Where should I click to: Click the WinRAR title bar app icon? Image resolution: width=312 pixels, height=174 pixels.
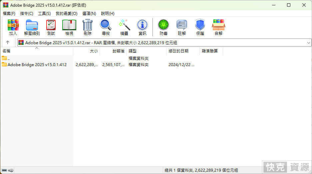click(6, 5)
